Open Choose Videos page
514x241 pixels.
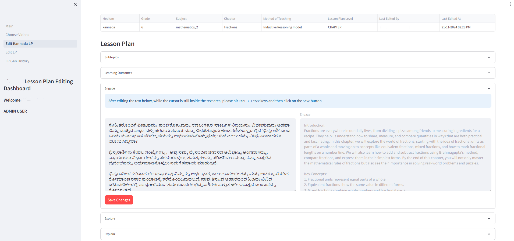17,35
